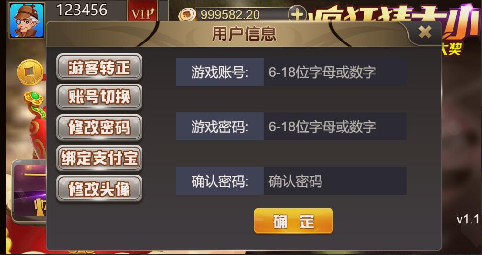Go to 绑定支付宝
This screenshot has height=255, width=482.
point(99,158)
